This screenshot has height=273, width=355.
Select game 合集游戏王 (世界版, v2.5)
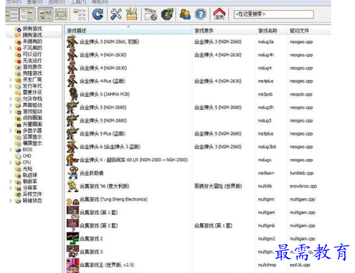point(107,265)
